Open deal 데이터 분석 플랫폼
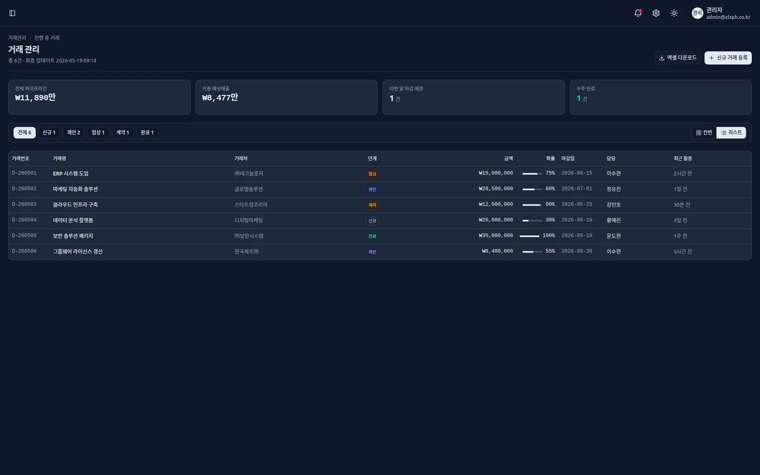760x475 pixels. tap(73, 220)
